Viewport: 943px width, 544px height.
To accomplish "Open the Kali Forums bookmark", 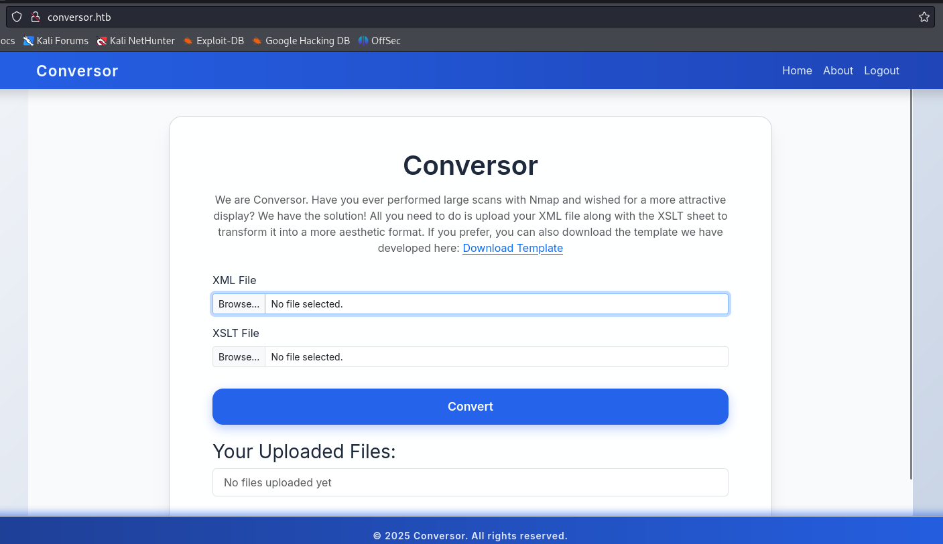I will [x=56, y=41].
